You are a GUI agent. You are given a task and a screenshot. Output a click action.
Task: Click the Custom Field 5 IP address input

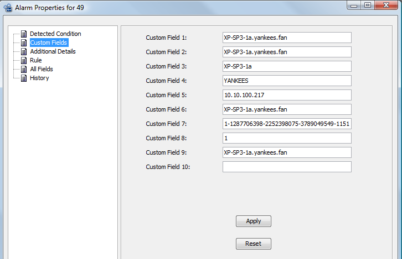click(x=287, y=95)
